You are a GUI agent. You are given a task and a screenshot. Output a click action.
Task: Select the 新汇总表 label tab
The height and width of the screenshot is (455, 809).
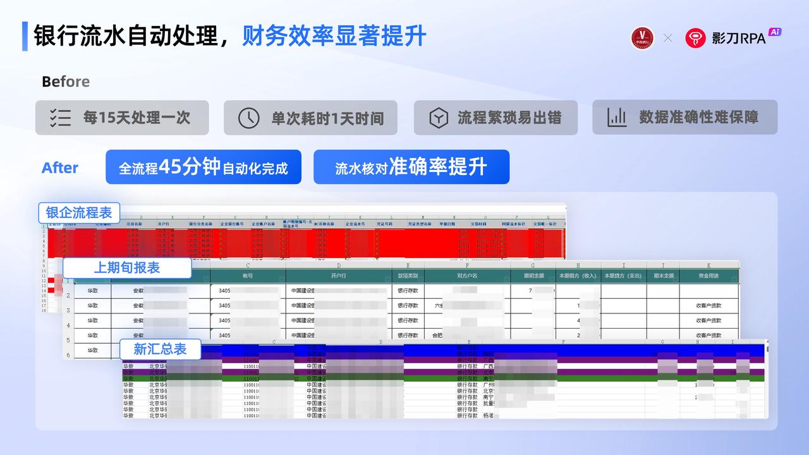coord(160,349)
